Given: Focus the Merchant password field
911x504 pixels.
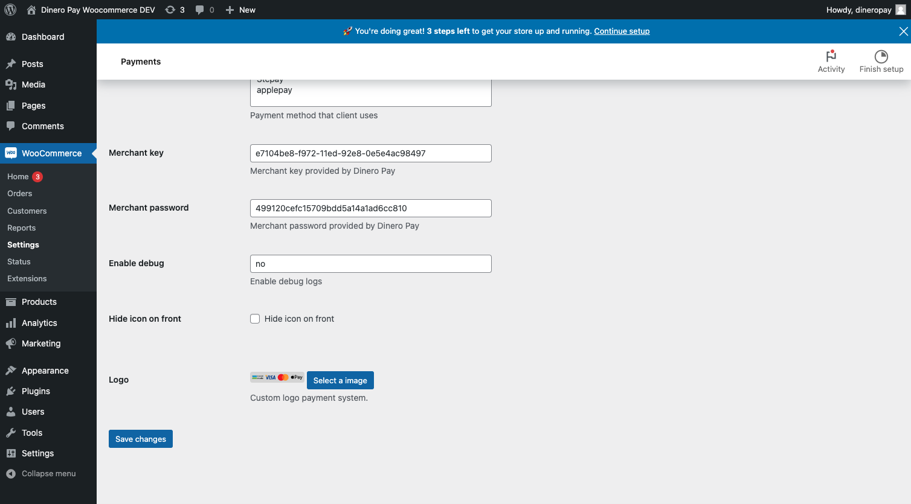Looking at the screenshot, I should pos(371,208).
